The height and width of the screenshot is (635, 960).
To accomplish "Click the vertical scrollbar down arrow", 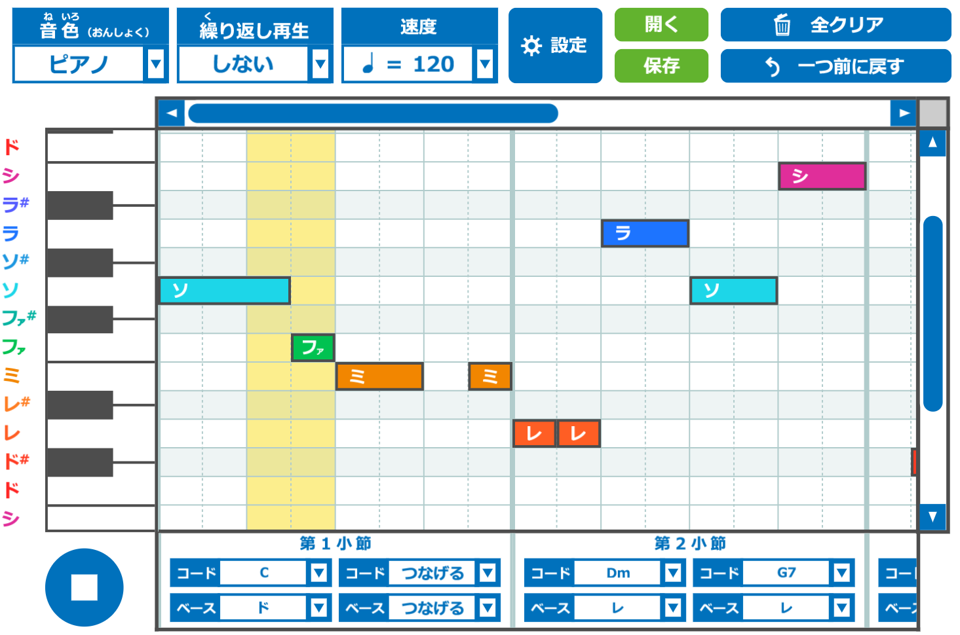I will (932, 517).
